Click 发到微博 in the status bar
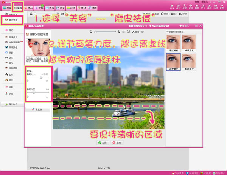The height and width of the screenshot is (175, 227). pos(178,173)
